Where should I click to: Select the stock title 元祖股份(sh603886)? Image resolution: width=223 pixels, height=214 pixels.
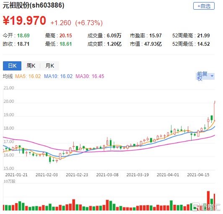tap(34, 5)
